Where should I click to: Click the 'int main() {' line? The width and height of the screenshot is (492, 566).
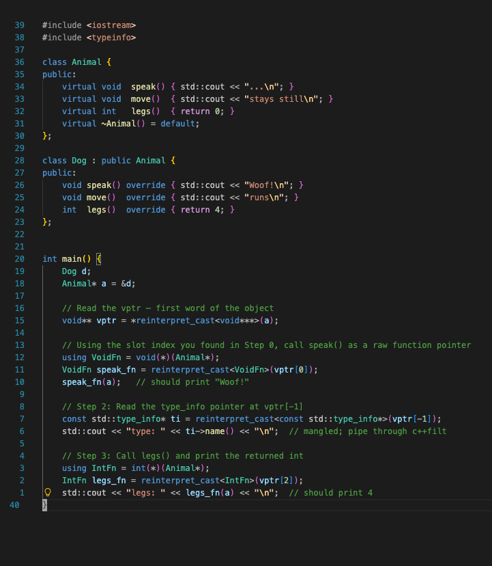[72, 259]
